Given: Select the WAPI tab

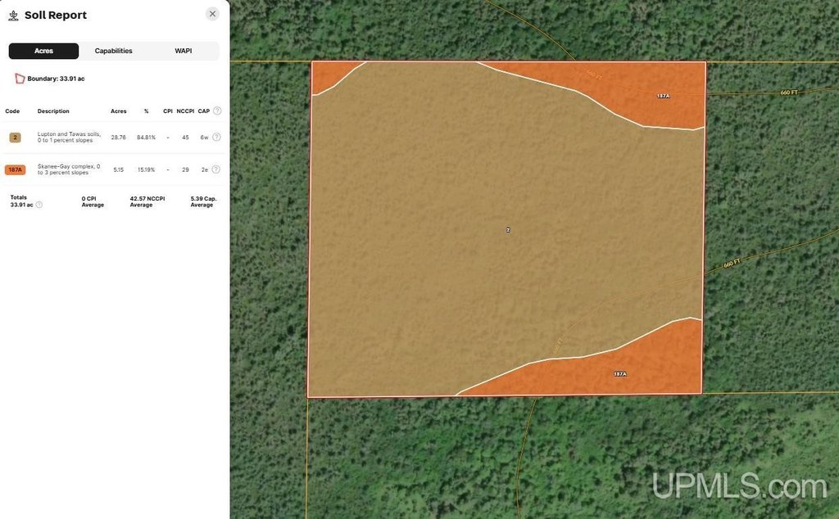Looking at the screenshot, I should (x=184, y=51).
